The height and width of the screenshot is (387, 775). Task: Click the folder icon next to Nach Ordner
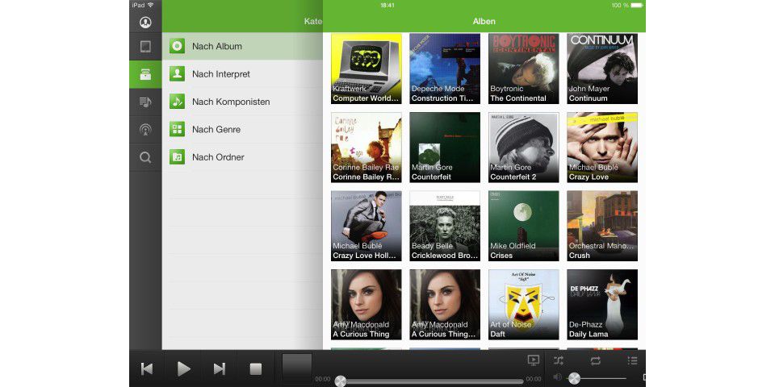tap(177, 156)
